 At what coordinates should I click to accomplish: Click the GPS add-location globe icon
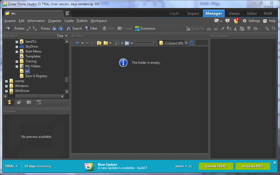pos(267,28)
